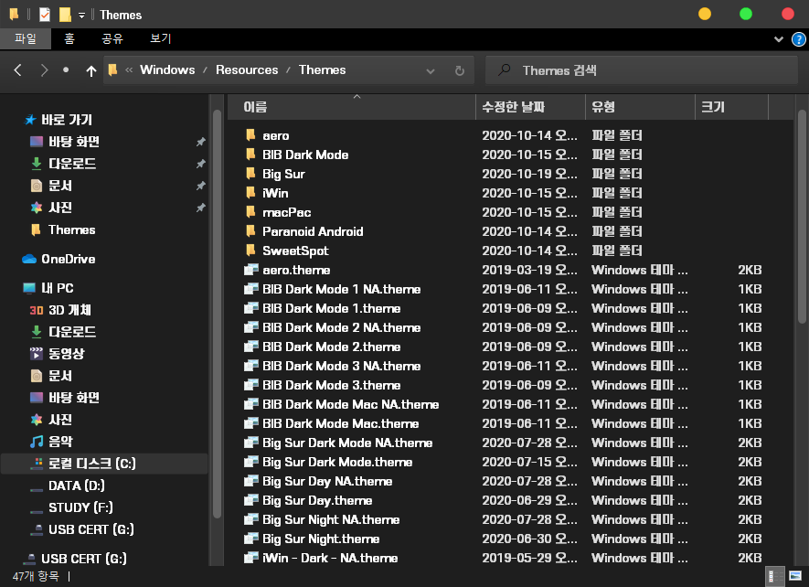Sort by the 유형 column header
This screenshot has height=587, width=809.
[x=640, y=107]
